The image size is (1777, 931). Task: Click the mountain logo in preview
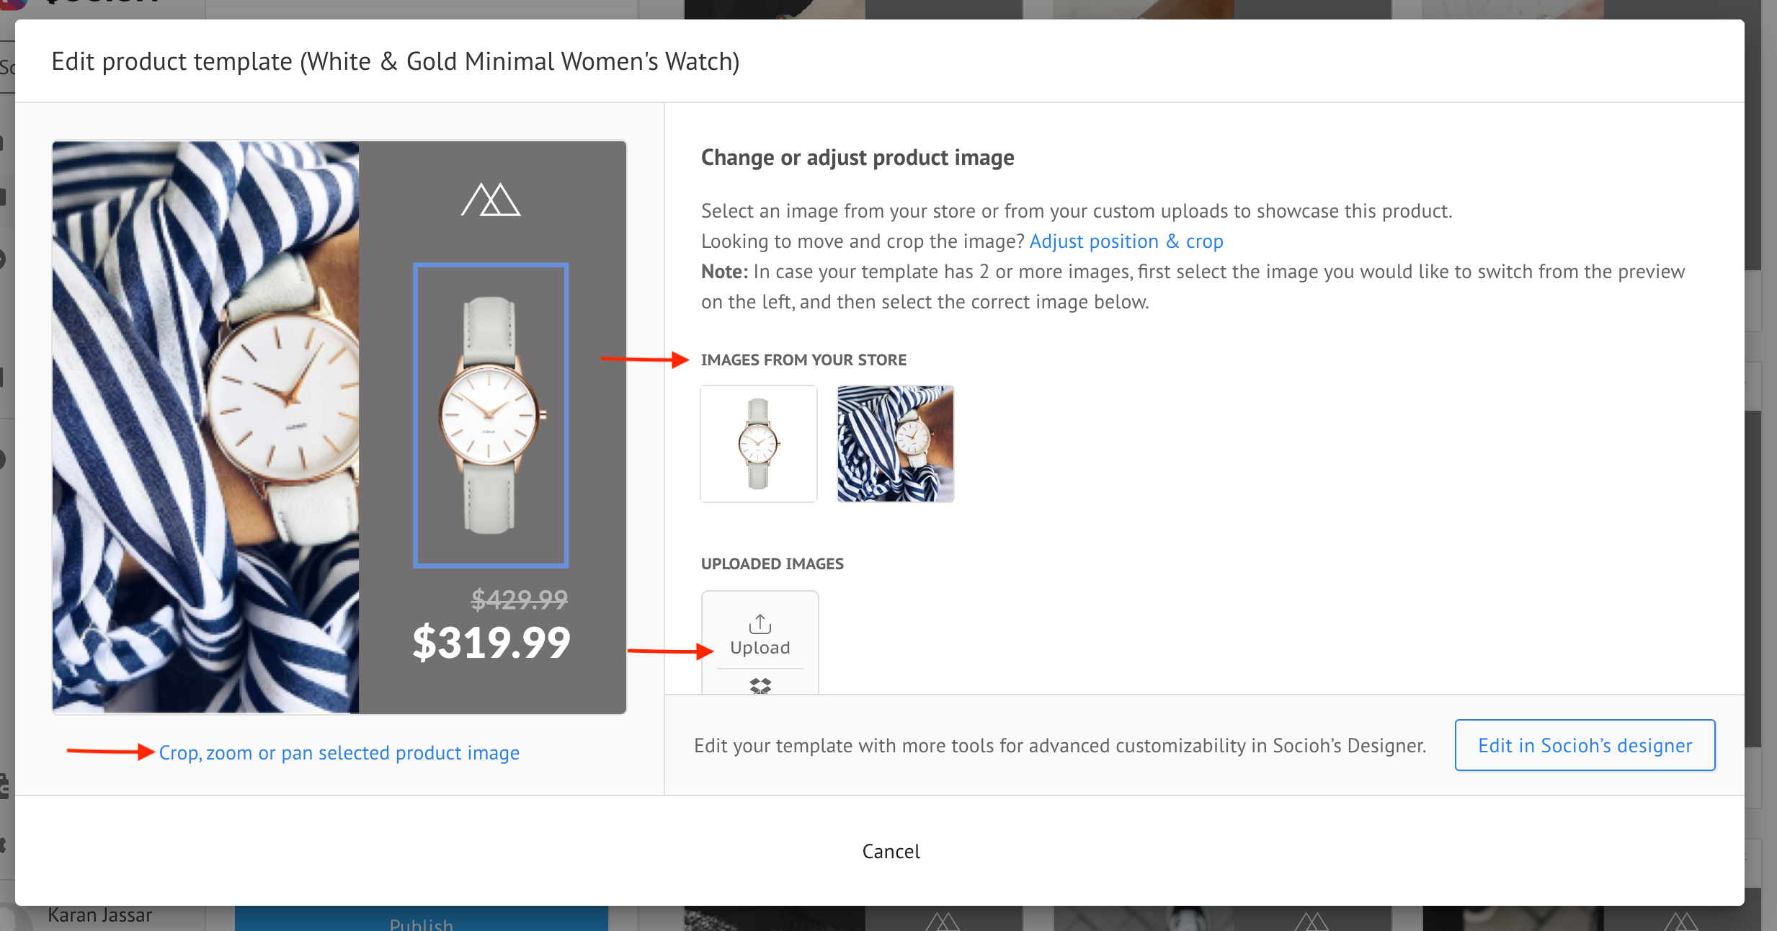tap(491, 200)
